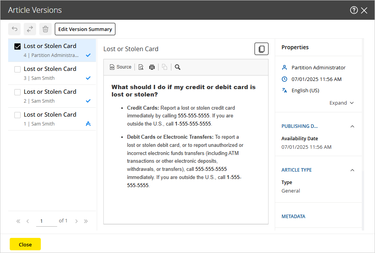
Task: Click the revert version arrow icon
Action: [x=14, y=29]
